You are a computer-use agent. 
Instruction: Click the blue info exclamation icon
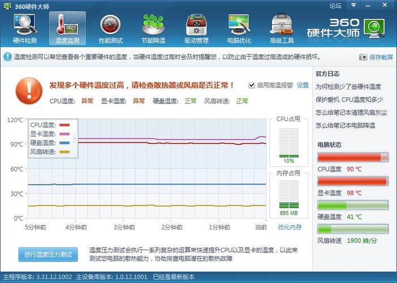click(x=7, y=57)
